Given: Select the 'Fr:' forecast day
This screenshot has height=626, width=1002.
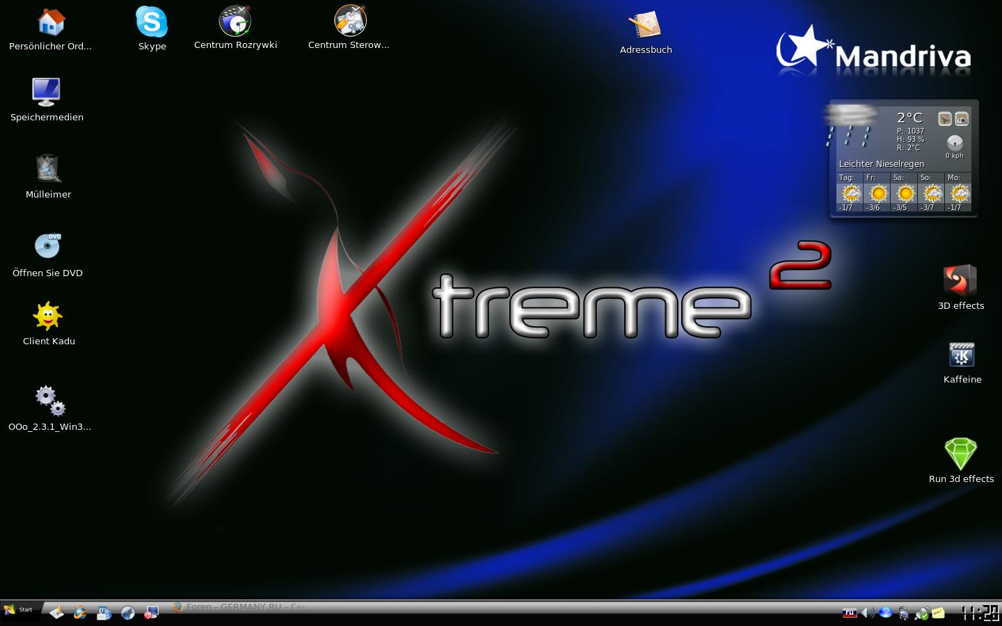Looking at the screenshot, I should [x=877, y=192].
